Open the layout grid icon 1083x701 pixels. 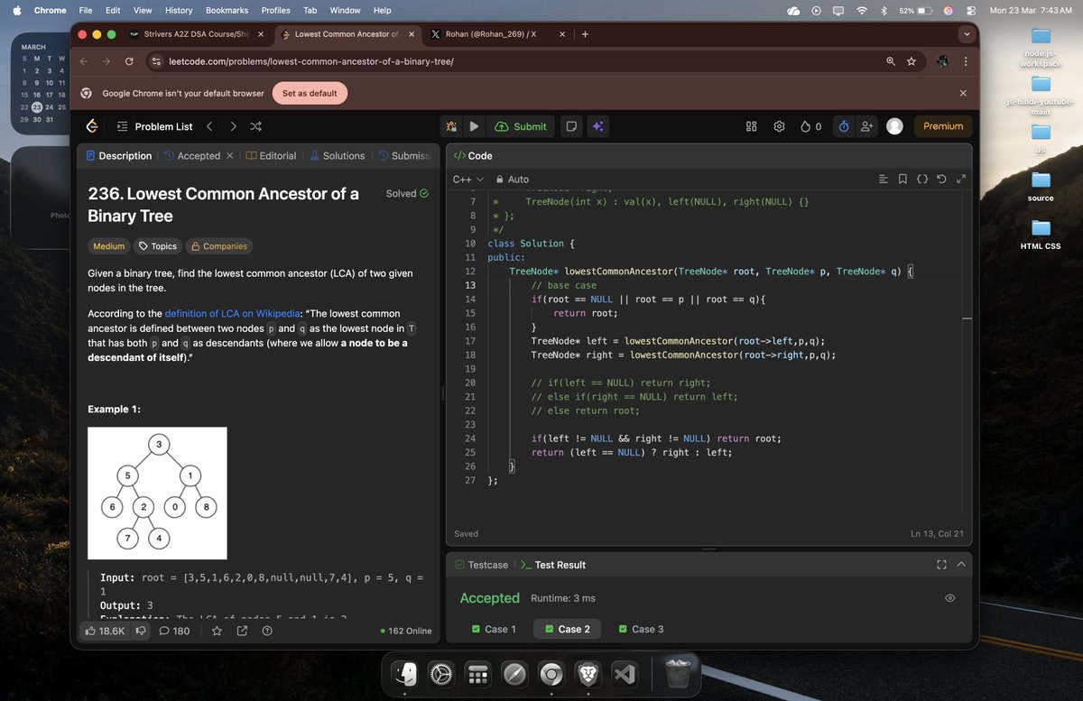(751, 126)
